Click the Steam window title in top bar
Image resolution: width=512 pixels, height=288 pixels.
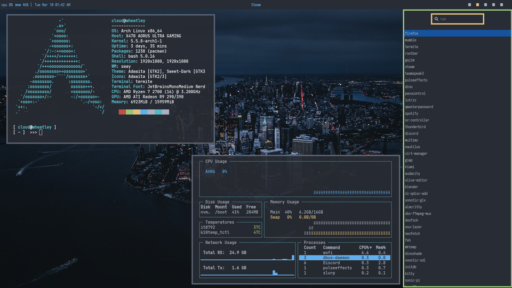(x=256, y=5)
